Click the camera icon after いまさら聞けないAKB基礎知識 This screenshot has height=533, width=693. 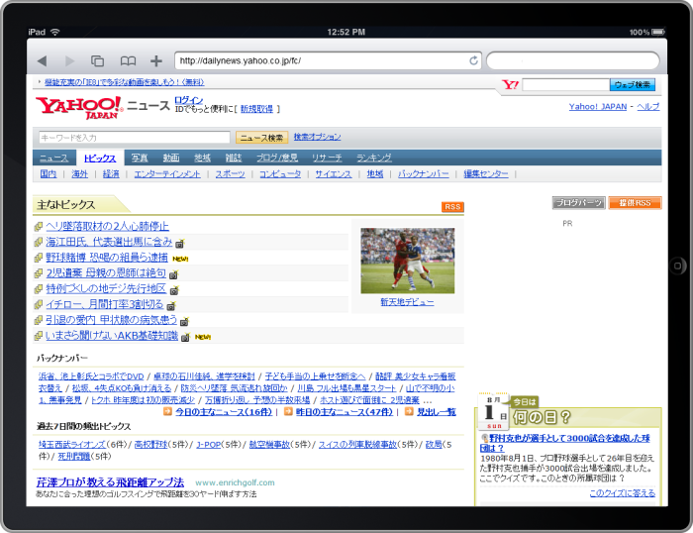coord(185,337)
